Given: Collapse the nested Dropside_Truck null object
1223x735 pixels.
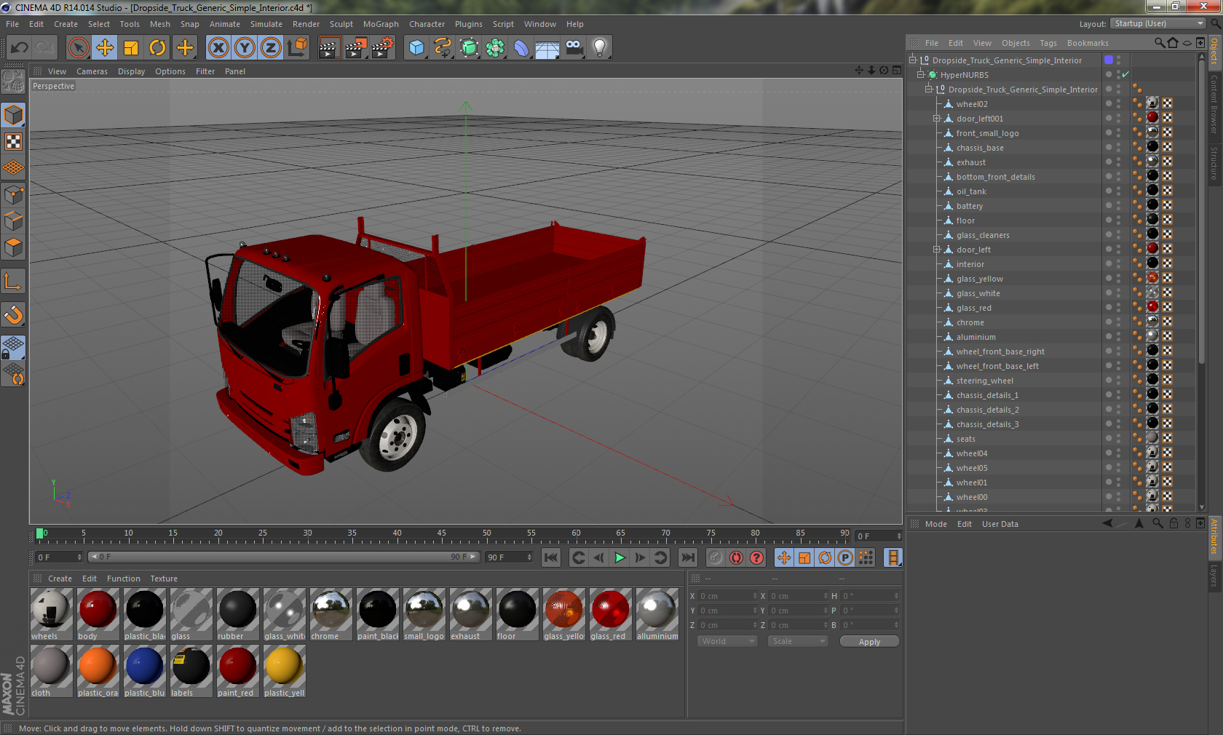Looking at the screenshot, I should [929, 90].
